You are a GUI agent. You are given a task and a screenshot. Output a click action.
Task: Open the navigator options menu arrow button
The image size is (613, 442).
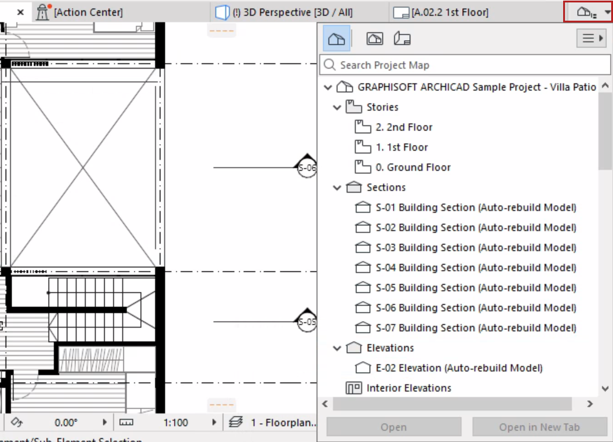[x=592, y=38]
